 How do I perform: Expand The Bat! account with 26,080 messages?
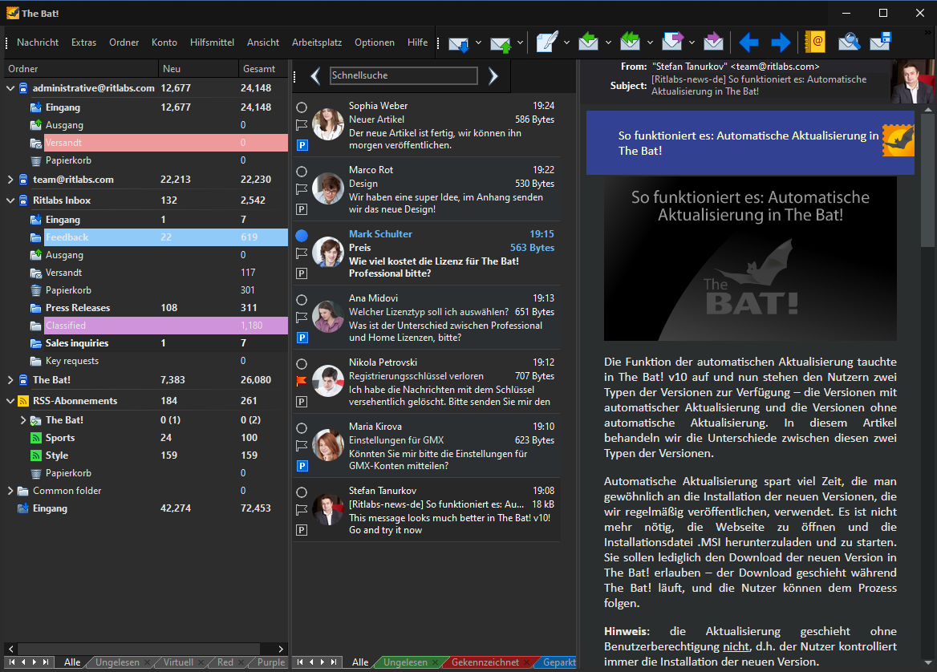point(10,380)
